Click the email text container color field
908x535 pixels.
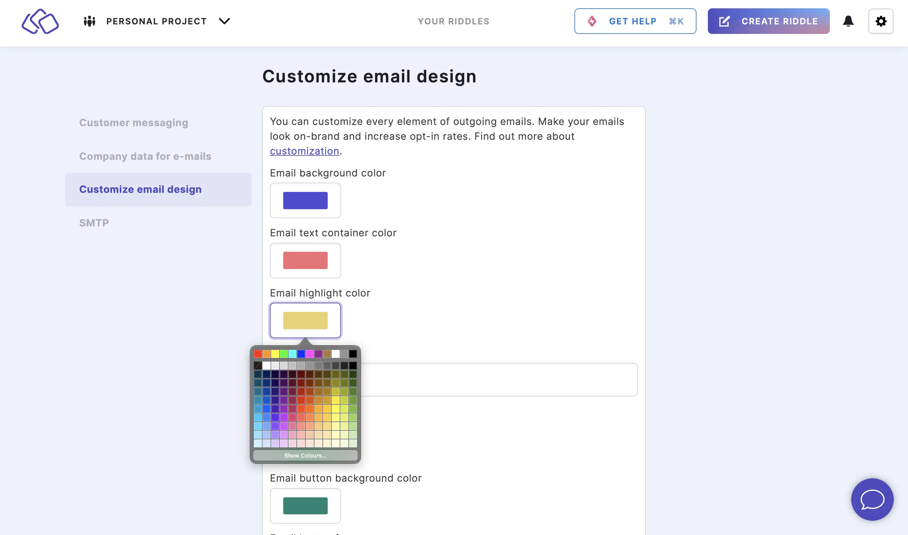(x=305, y=260)
